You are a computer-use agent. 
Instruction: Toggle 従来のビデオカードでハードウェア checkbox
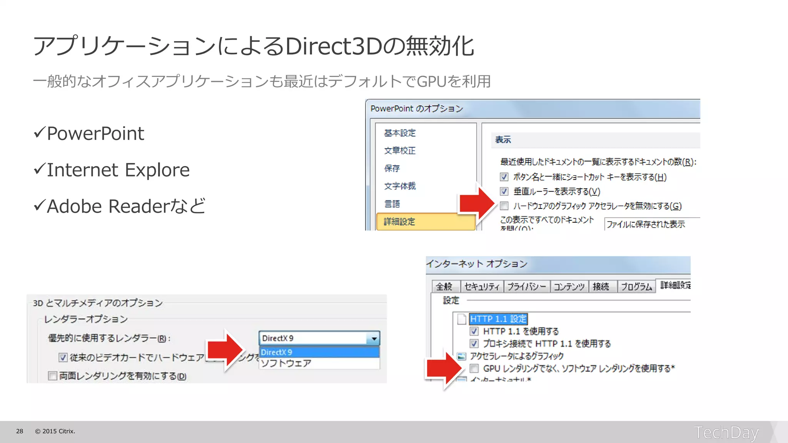[x=63, y=358]
